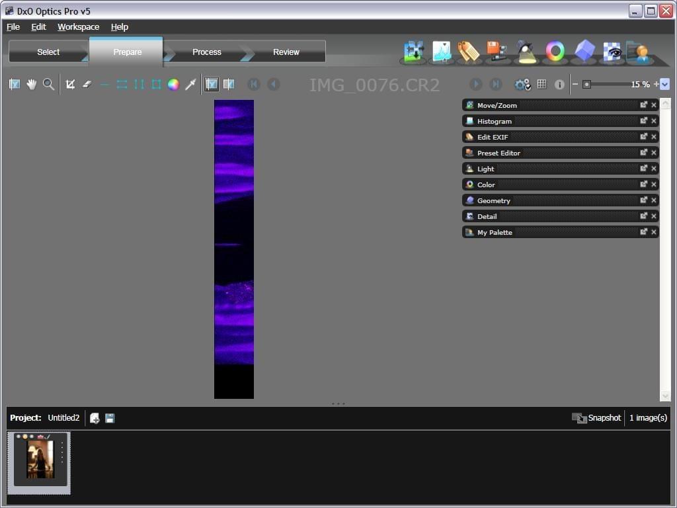Click the zoom slider handle
677x508 pixels.
pos(586,84)
